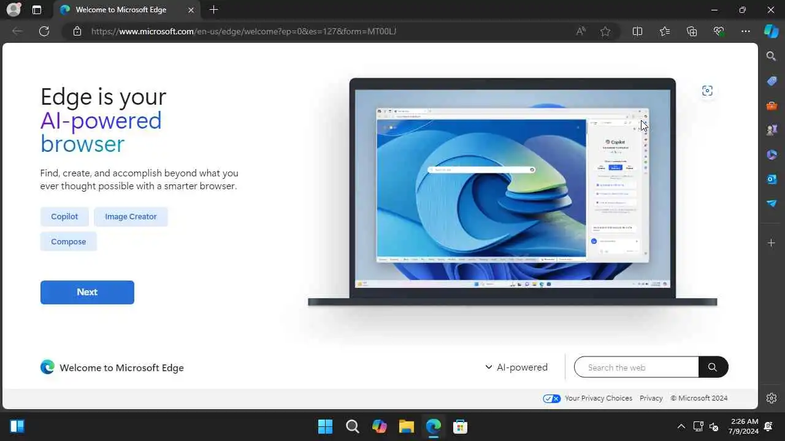Close the Welcome to Microsoft Edge tab
Screen dimensions: 785x441
pyautogui.click(x=191, y=10)
